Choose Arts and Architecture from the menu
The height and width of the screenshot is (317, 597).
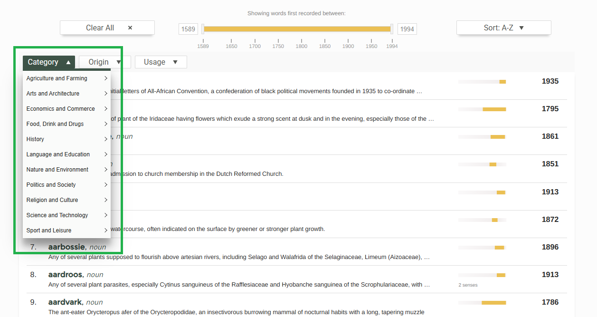(x=53, y=94)
